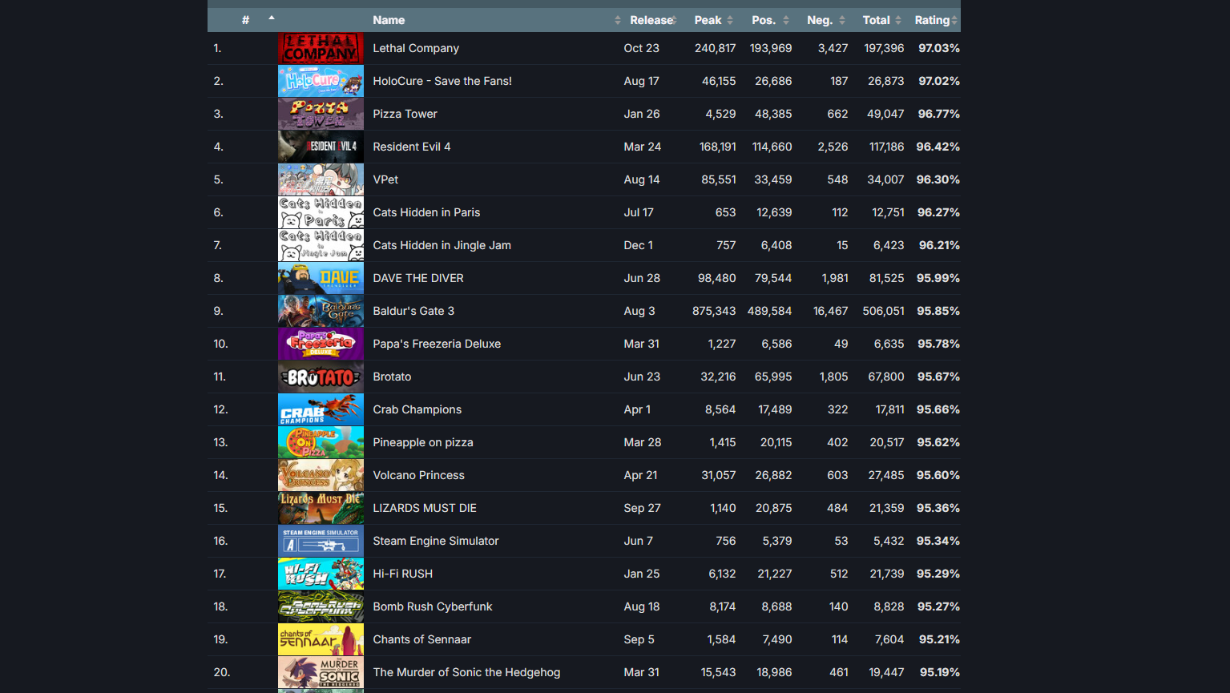
Task: Open the Hi-Fi RUSH thumbnail
Action: (321, 574)
